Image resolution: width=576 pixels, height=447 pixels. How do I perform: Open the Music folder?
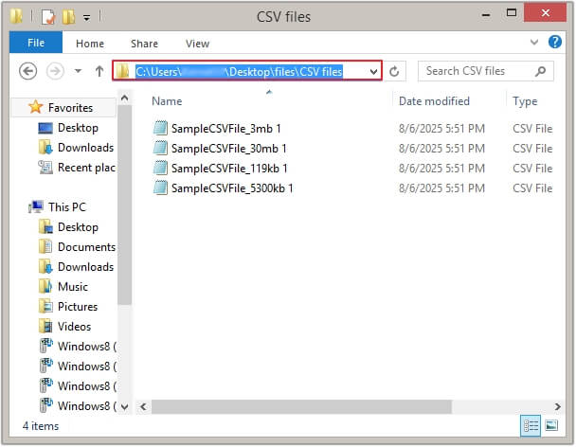click(x=73, y=287)
